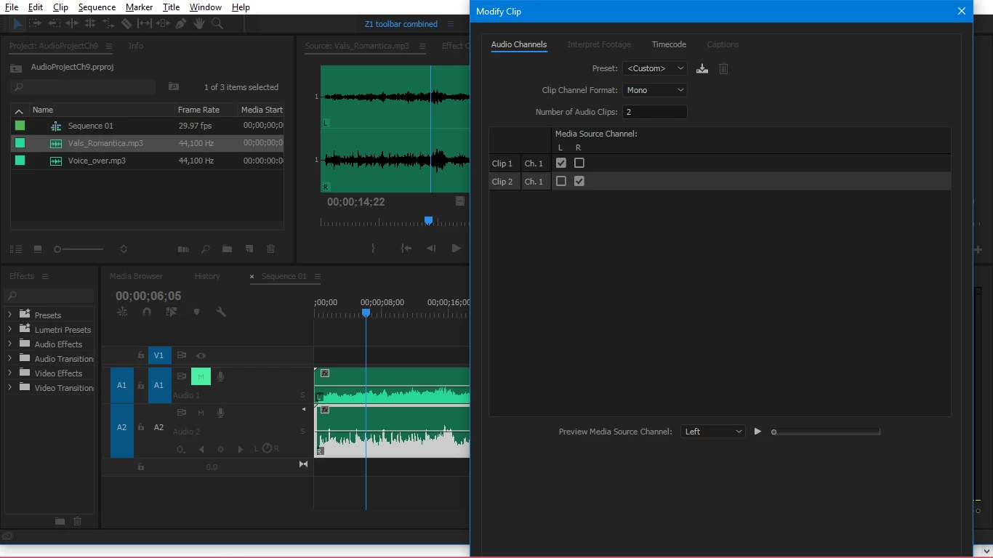Image resolution: width=993 pixels, height=558 pixels.
Task: Uncheck Clip 1 left channel box
Action: (561, 163)
